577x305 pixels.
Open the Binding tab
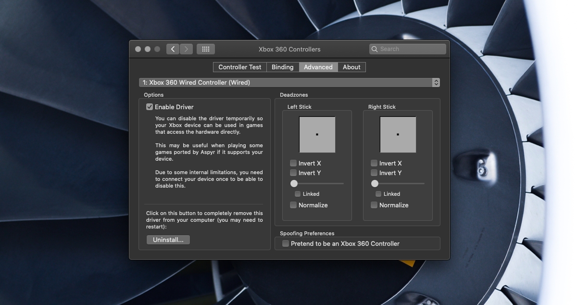pyautogui.click(x=283, y=67)
